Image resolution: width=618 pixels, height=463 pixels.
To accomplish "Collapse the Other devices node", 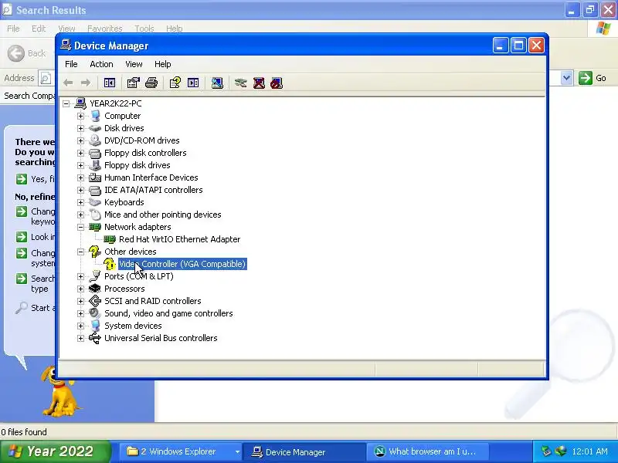I will 81,252.
